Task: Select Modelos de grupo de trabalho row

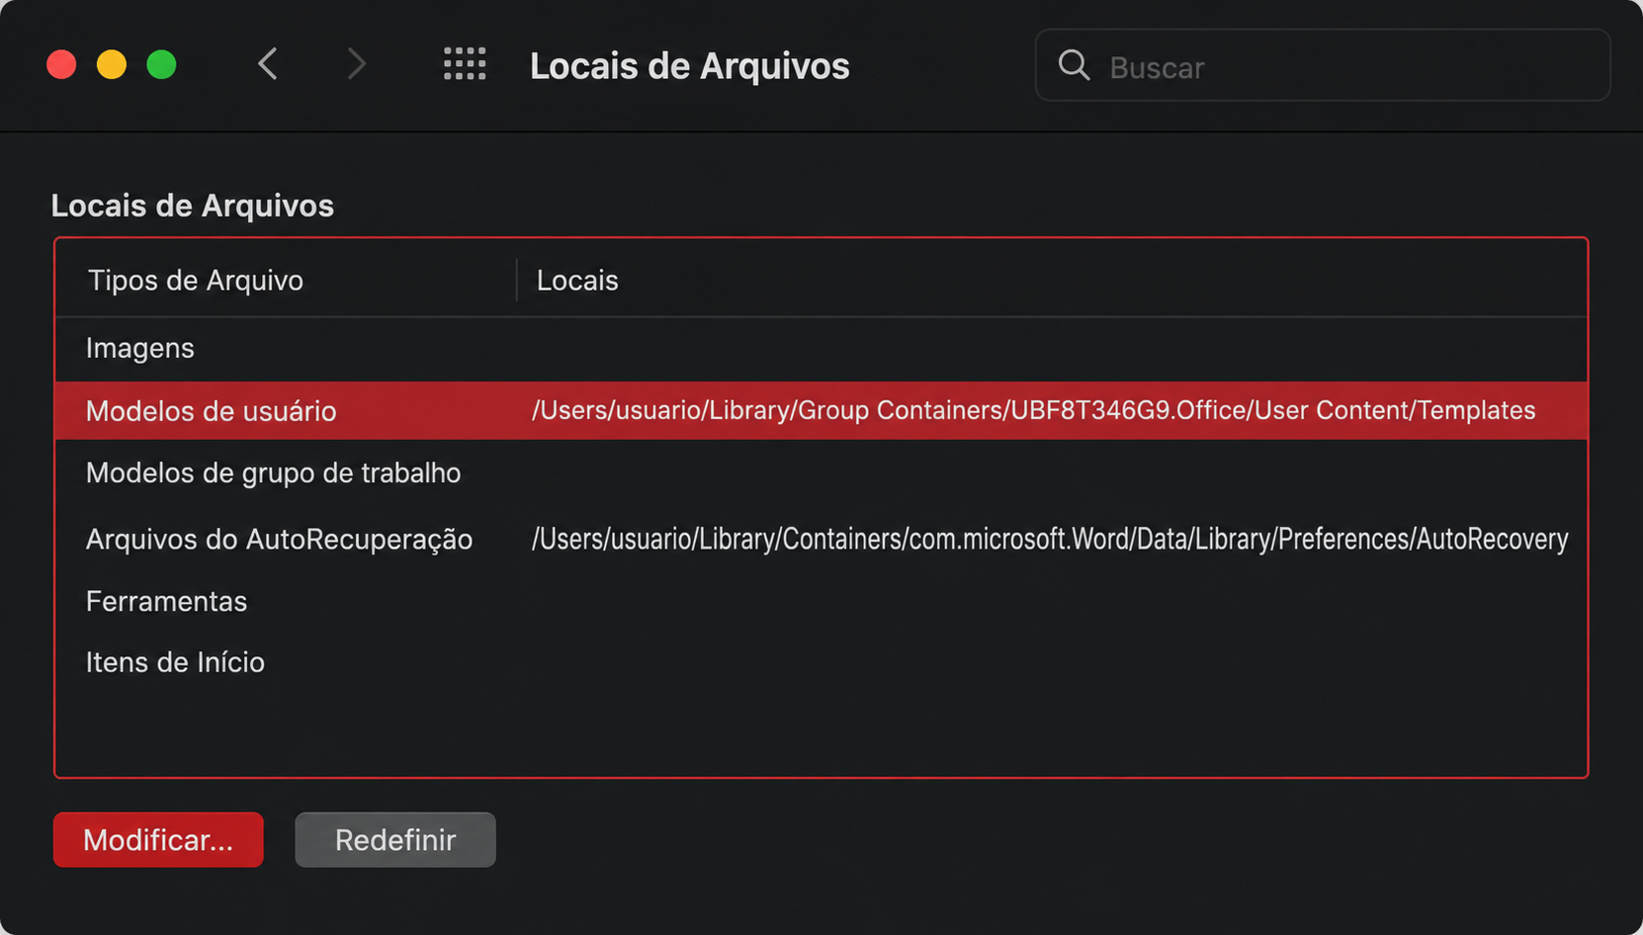Action: click(821, 473)
